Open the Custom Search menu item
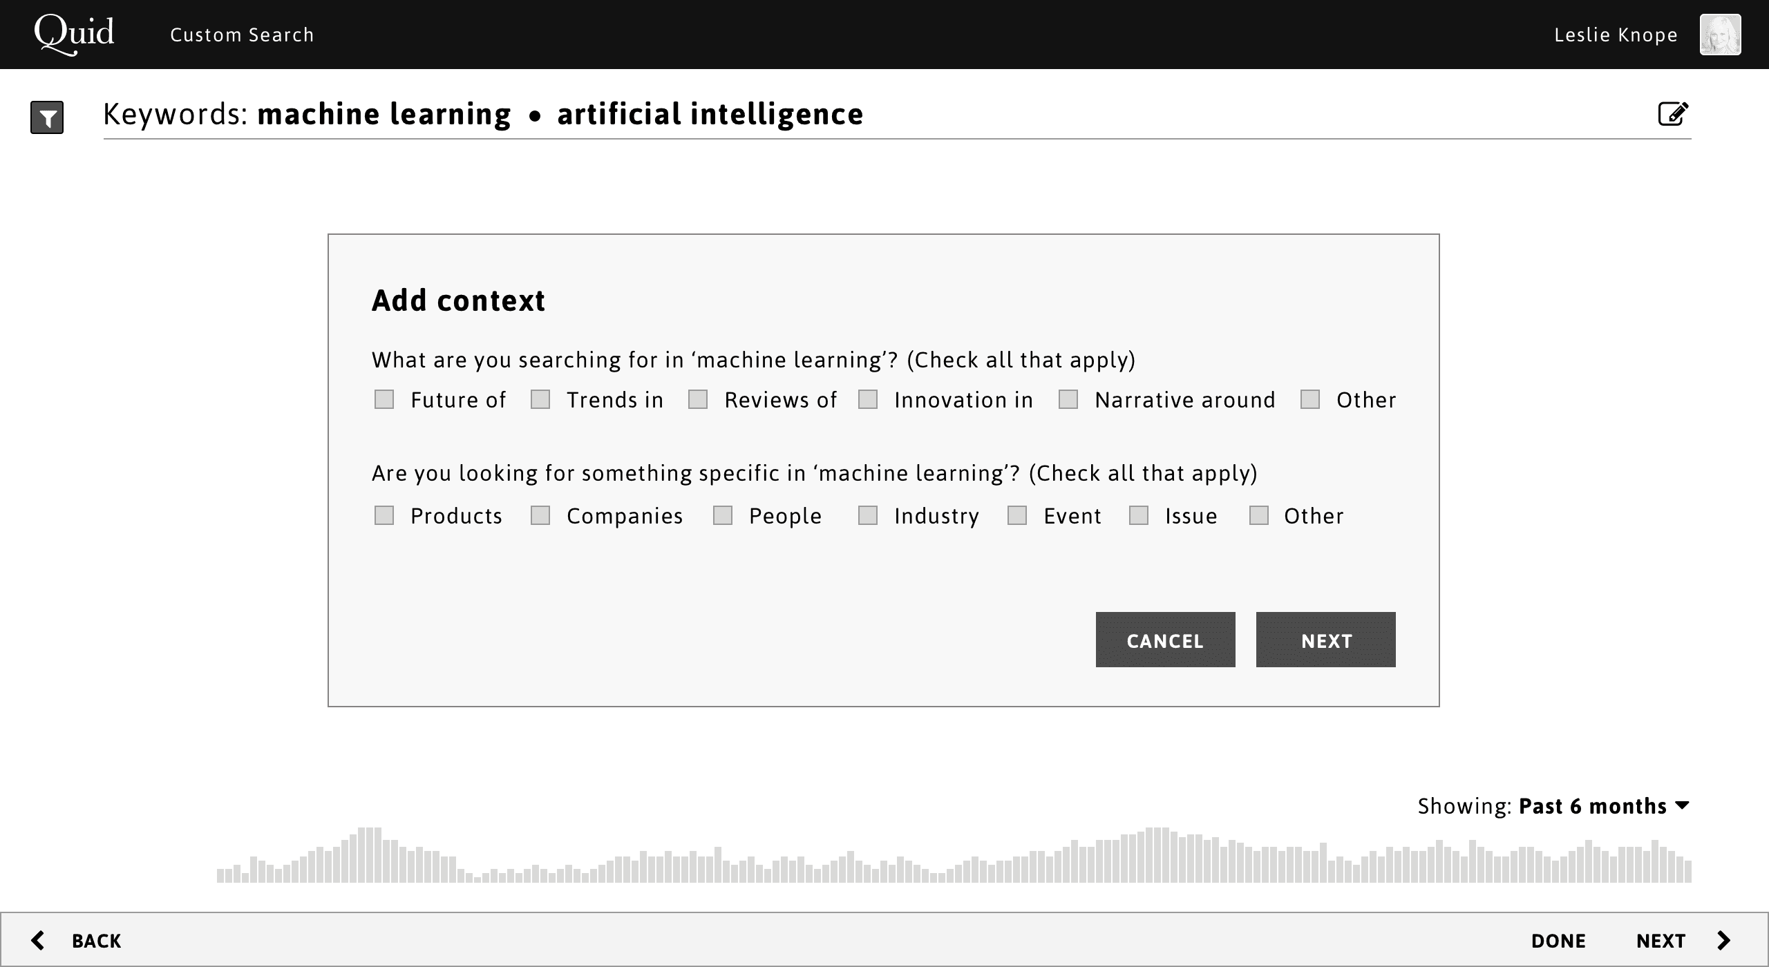 coord(242,35)
